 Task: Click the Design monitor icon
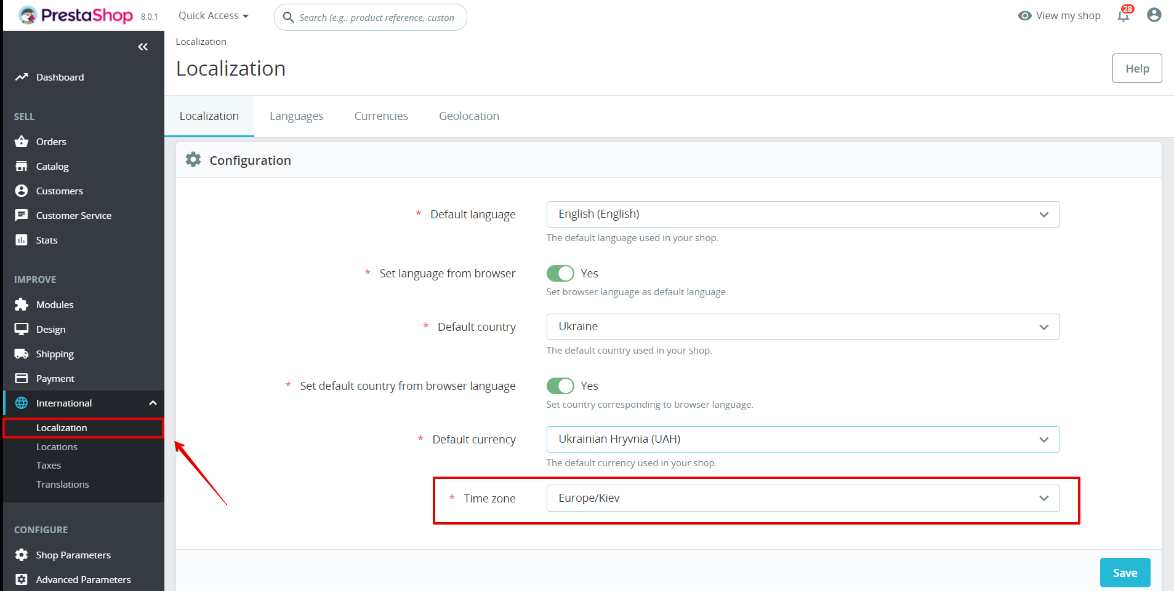pyautogui.click(x=22, y=329)
